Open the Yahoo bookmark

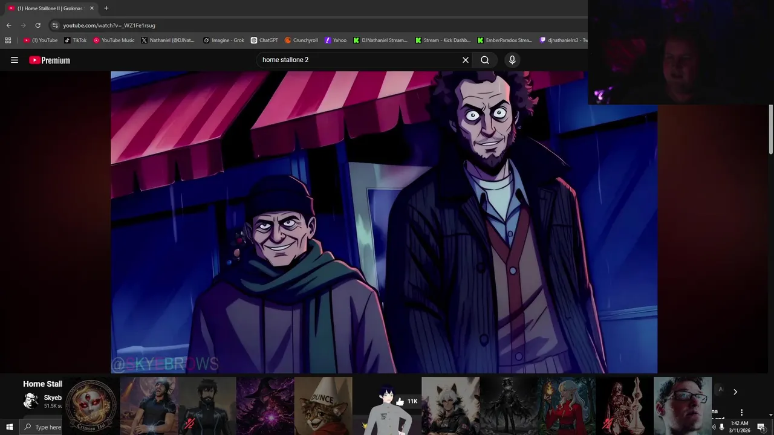(x=336, y=40)
